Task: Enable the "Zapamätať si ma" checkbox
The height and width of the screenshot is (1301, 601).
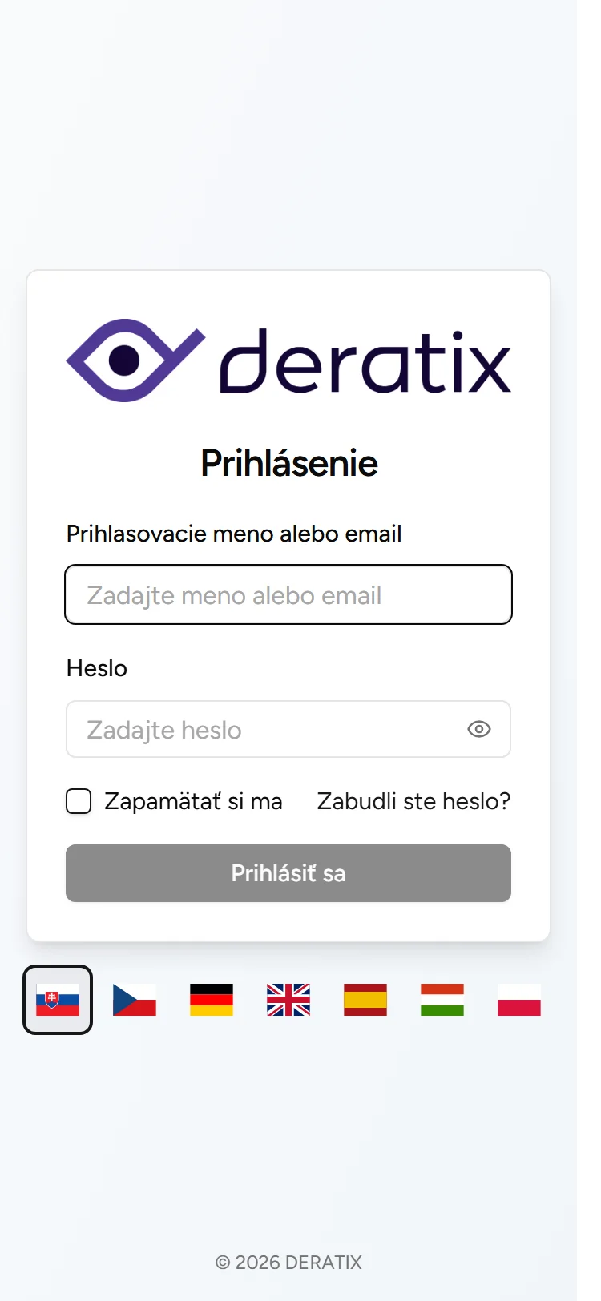Action: (78, 800)
